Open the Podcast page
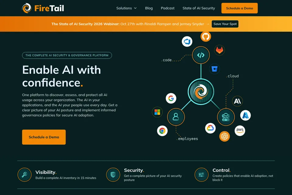The image size is (292, 195). (x=168, y=8)
